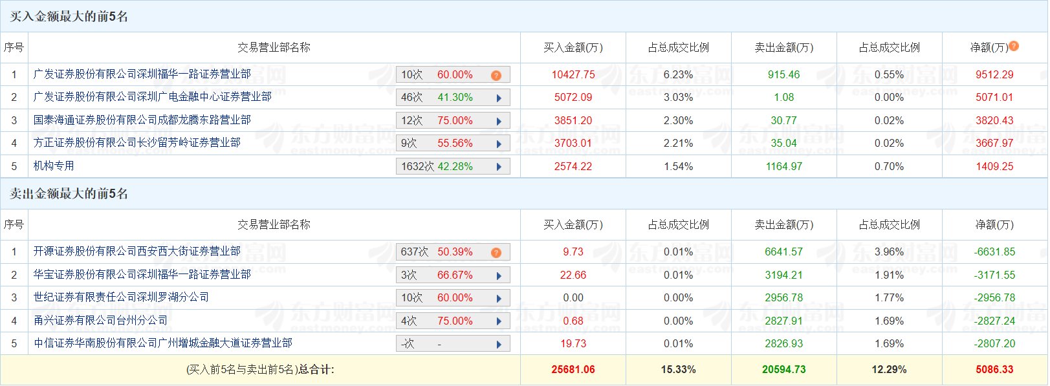
Task: Click orange question icon in 广发证券福华一路 row
Action: point(496,76)
